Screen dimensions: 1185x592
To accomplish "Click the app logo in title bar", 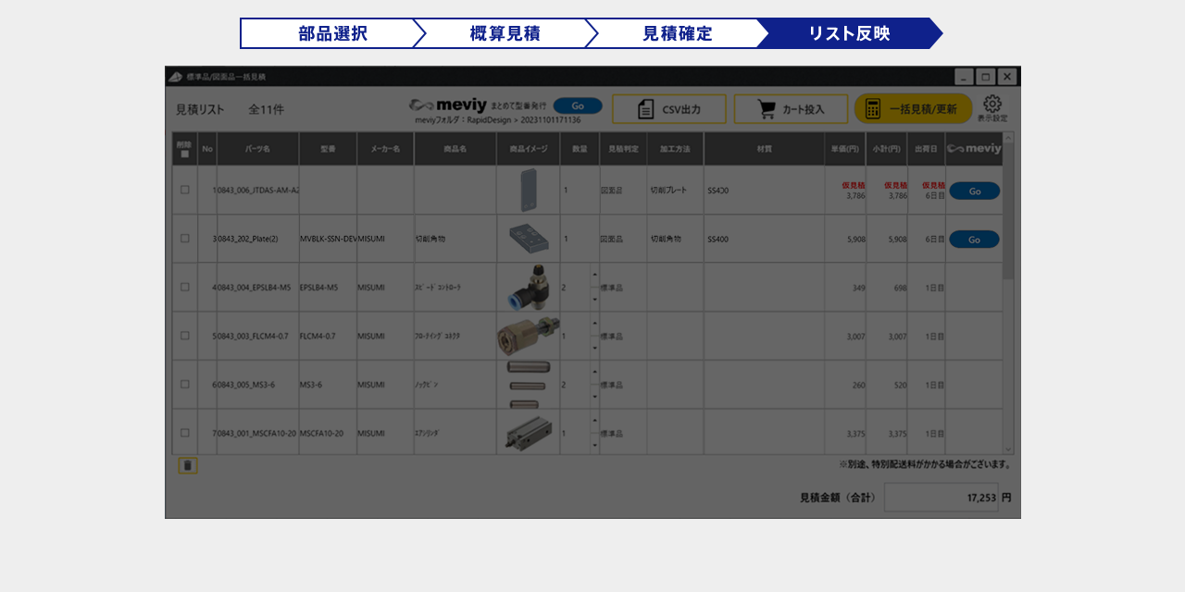I will pos(176,77).
